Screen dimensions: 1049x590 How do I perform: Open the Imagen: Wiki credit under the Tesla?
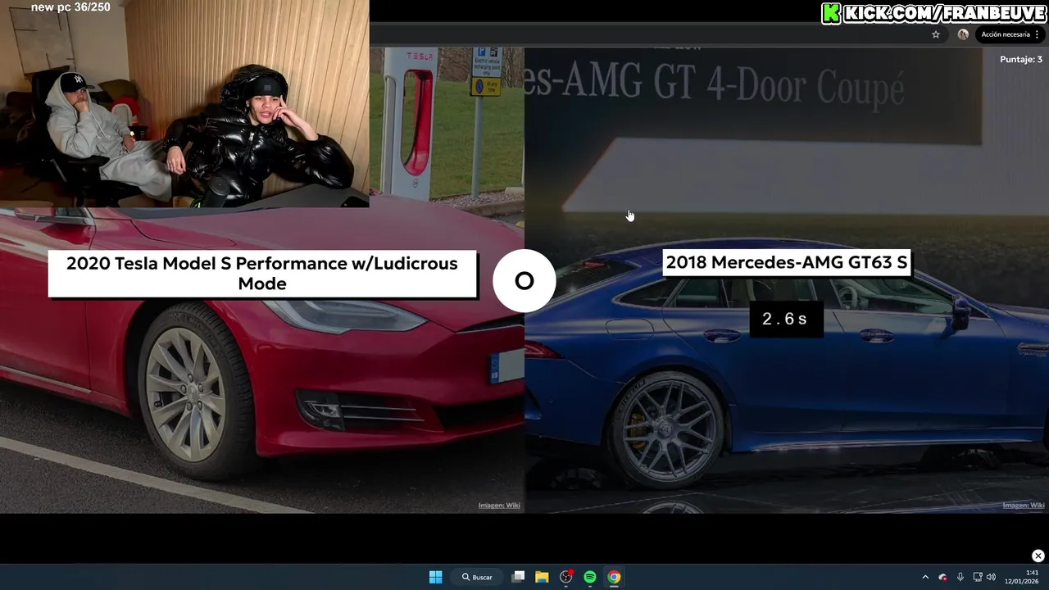click(499, 506)
